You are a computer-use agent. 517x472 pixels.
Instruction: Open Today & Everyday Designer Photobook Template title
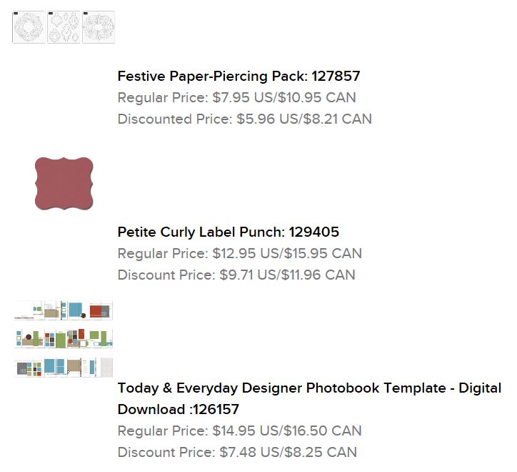click(x=308, y=388)
